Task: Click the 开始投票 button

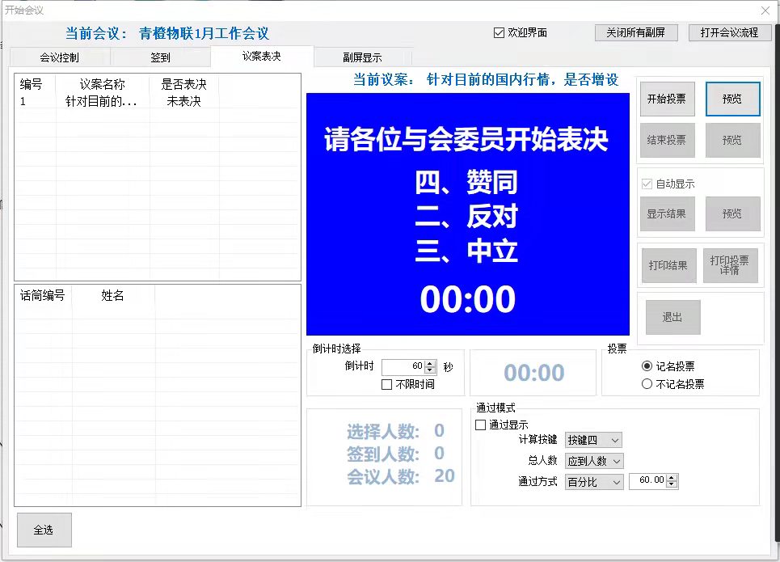Action: [667, 99]
